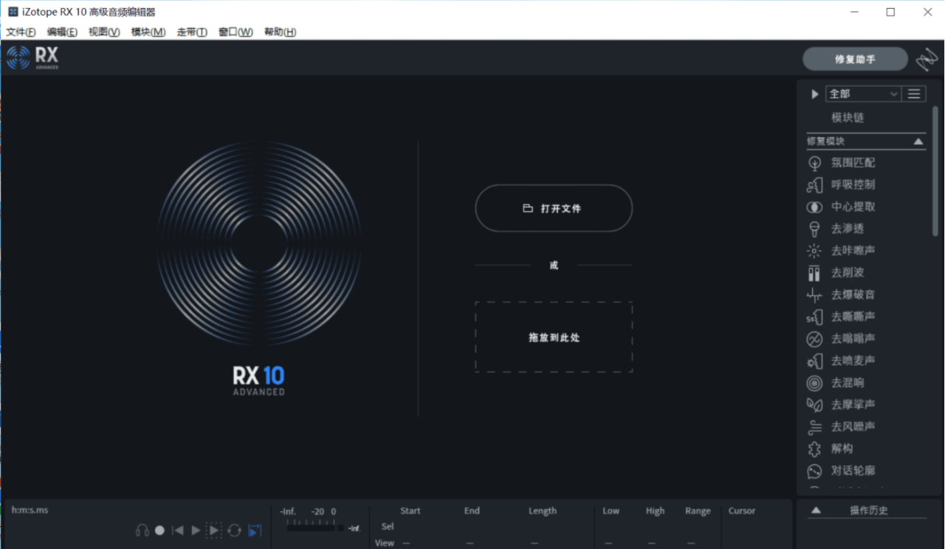Select the De-ess (去嘶嘶声) module icon

tap(814, 317)
